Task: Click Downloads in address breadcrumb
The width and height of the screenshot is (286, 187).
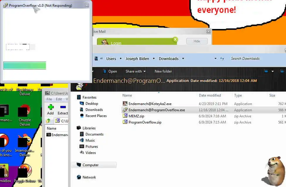Action: click(168, 59)
